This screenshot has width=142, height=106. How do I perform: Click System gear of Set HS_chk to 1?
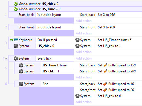77,46
